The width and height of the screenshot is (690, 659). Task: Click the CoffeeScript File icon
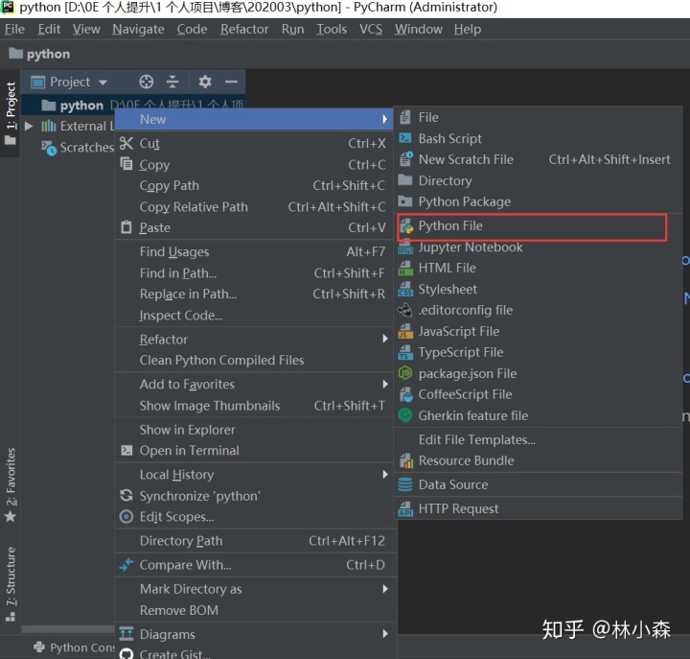point(405,394)
